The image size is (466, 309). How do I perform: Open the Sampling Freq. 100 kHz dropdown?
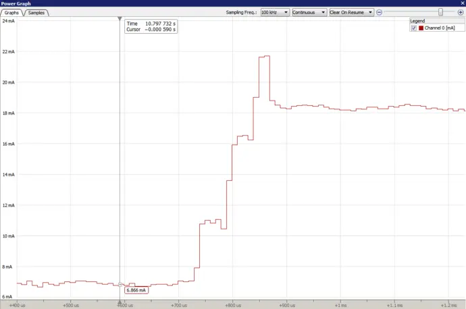pos(276,12)
